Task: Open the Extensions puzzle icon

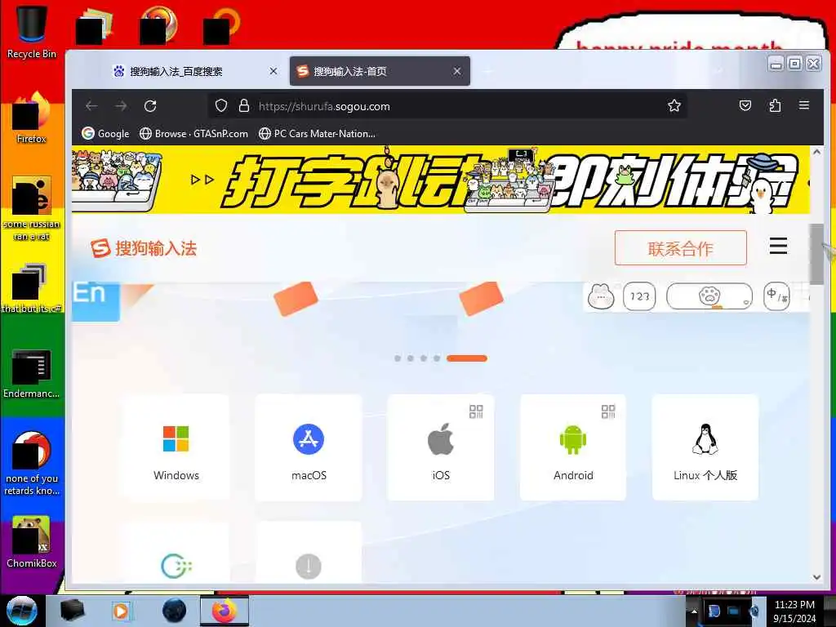Action: click(x=775, y=105)
